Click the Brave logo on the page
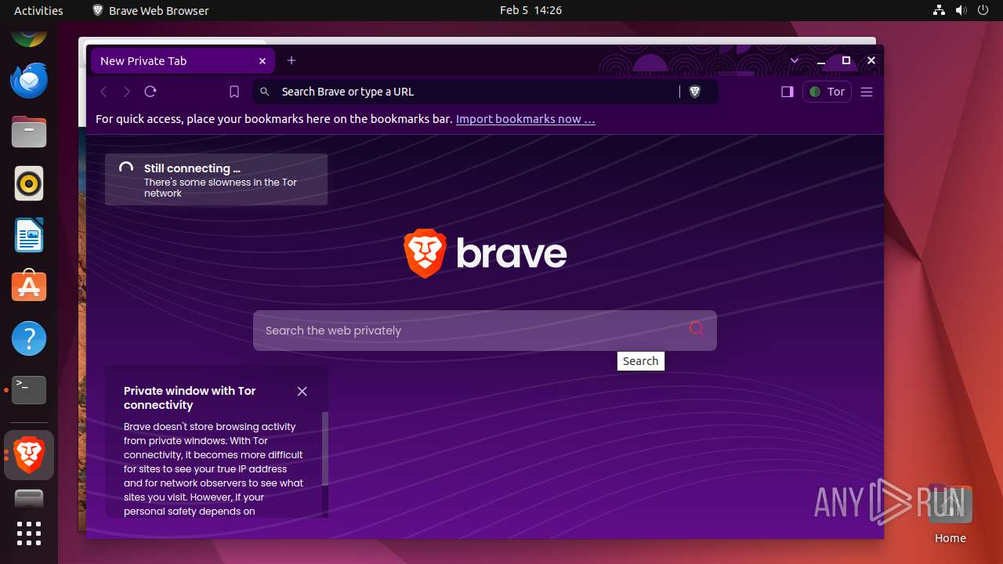 (x=485, y=254)
